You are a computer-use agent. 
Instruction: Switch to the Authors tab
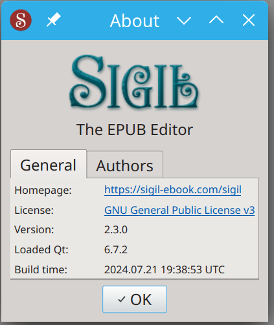tap(125, 165)
